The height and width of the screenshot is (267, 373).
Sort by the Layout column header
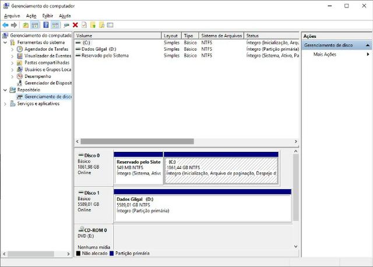(x=171, y=35)
